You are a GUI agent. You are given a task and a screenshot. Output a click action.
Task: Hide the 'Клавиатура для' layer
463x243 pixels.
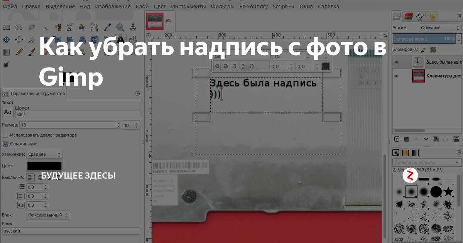(396, 76)
